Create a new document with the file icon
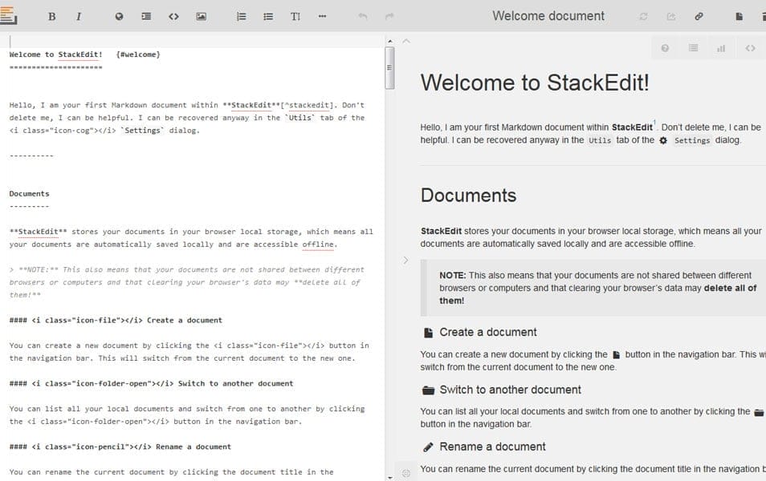 [x=739, y=15]
